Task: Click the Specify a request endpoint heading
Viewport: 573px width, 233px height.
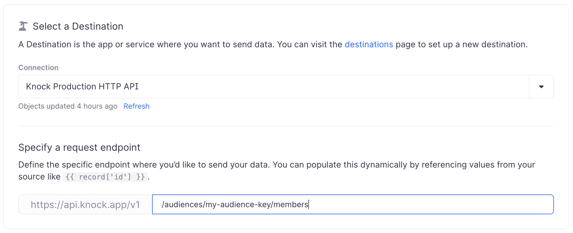Action: (x=79, y=147)
